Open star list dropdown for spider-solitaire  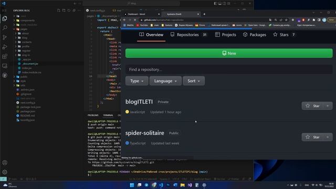[x=328, y=137]
